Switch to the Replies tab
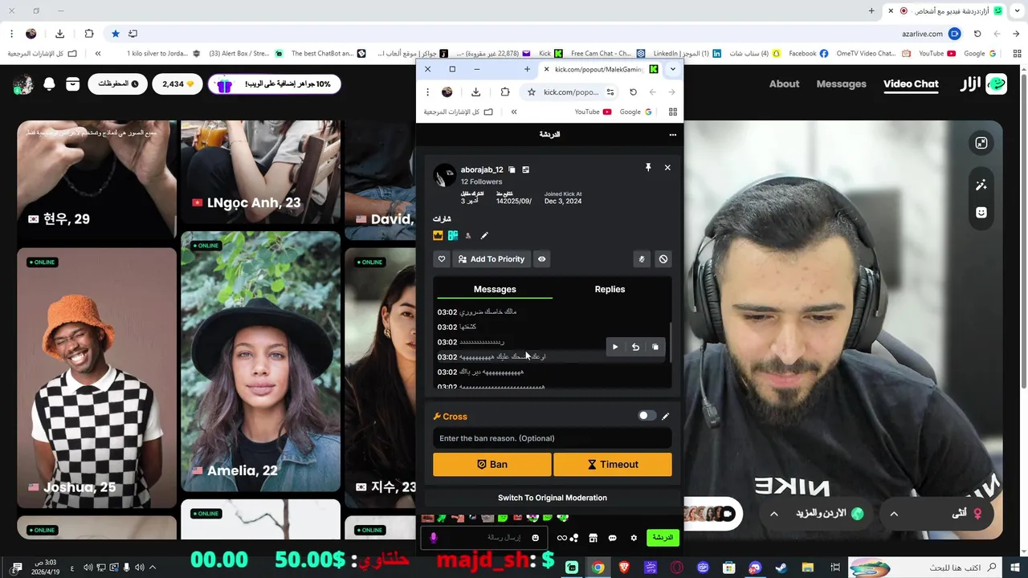Screen dimensions: 1028x578 (x=610, y=289)
